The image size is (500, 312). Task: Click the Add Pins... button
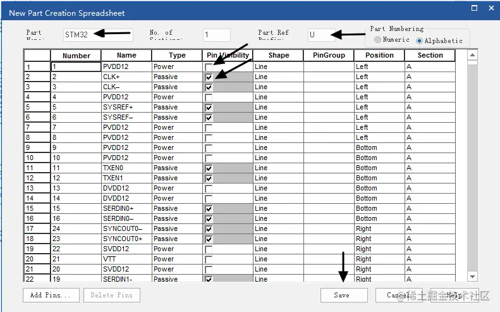[x=51, y=295]
